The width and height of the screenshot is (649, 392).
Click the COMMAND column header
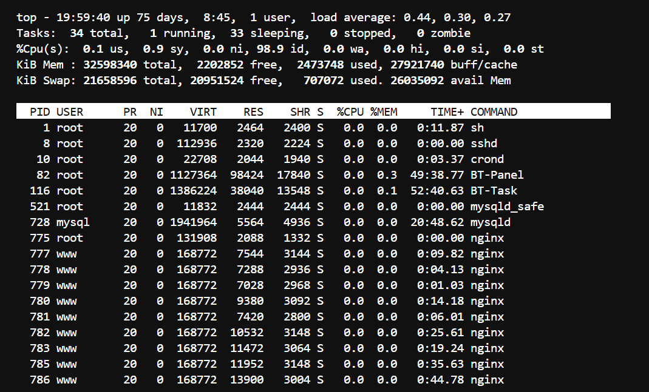click(x=494, y=112)
